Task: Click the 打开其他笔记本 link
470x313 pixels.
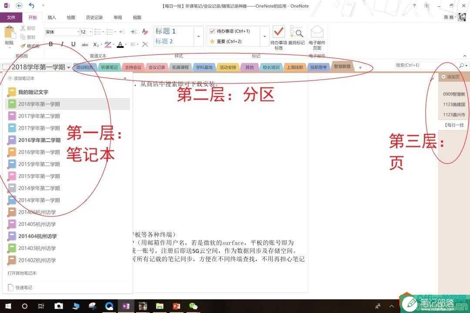Action: pyautogui.click(x=22, y=273)
